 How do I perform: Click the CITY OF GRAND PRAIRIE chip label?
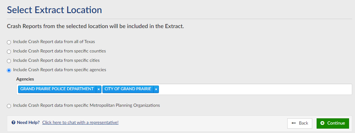pyautogui.click(x=128, y=89)
